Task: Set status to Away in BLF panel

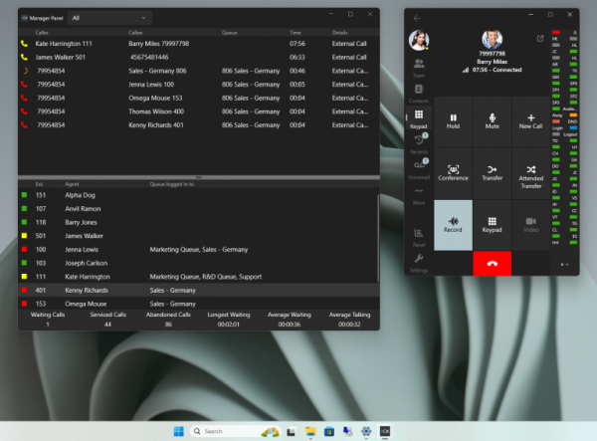Action: (x=564, y=115)
